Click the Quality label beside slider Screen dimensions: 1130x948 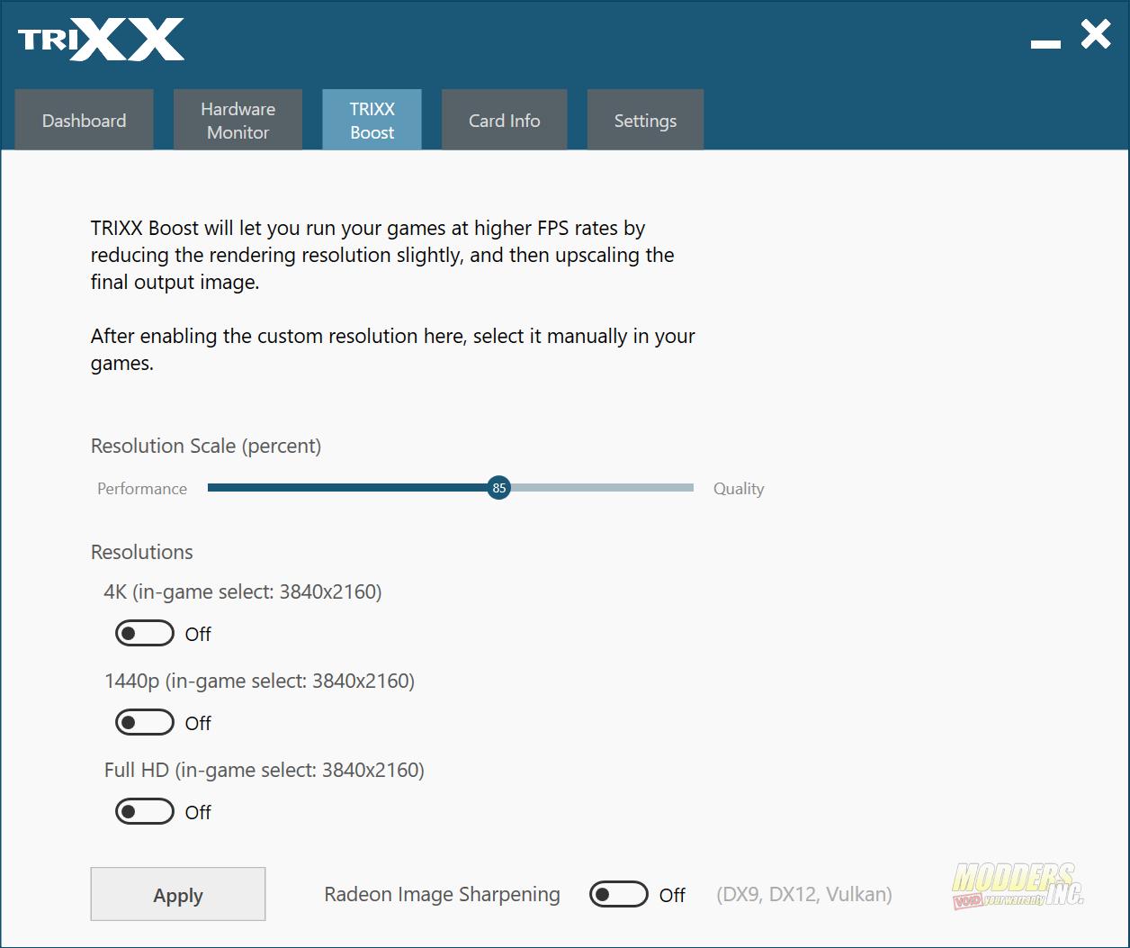point(739,489)
